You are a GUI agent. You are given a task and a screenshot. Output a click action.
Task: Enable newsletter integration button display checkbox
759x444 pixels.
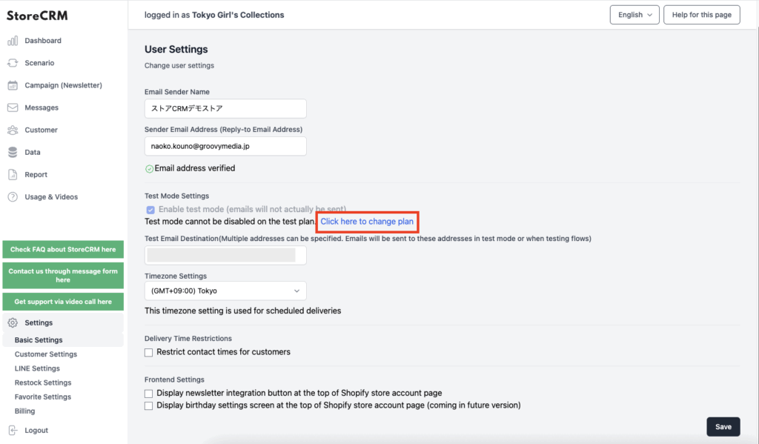(x=148, y=394)
